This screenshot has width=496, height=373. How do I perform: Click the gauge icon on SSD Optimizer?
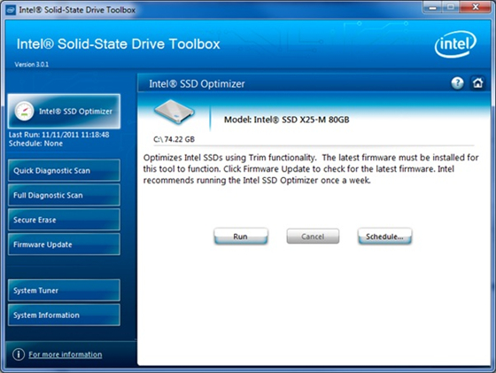24,111
